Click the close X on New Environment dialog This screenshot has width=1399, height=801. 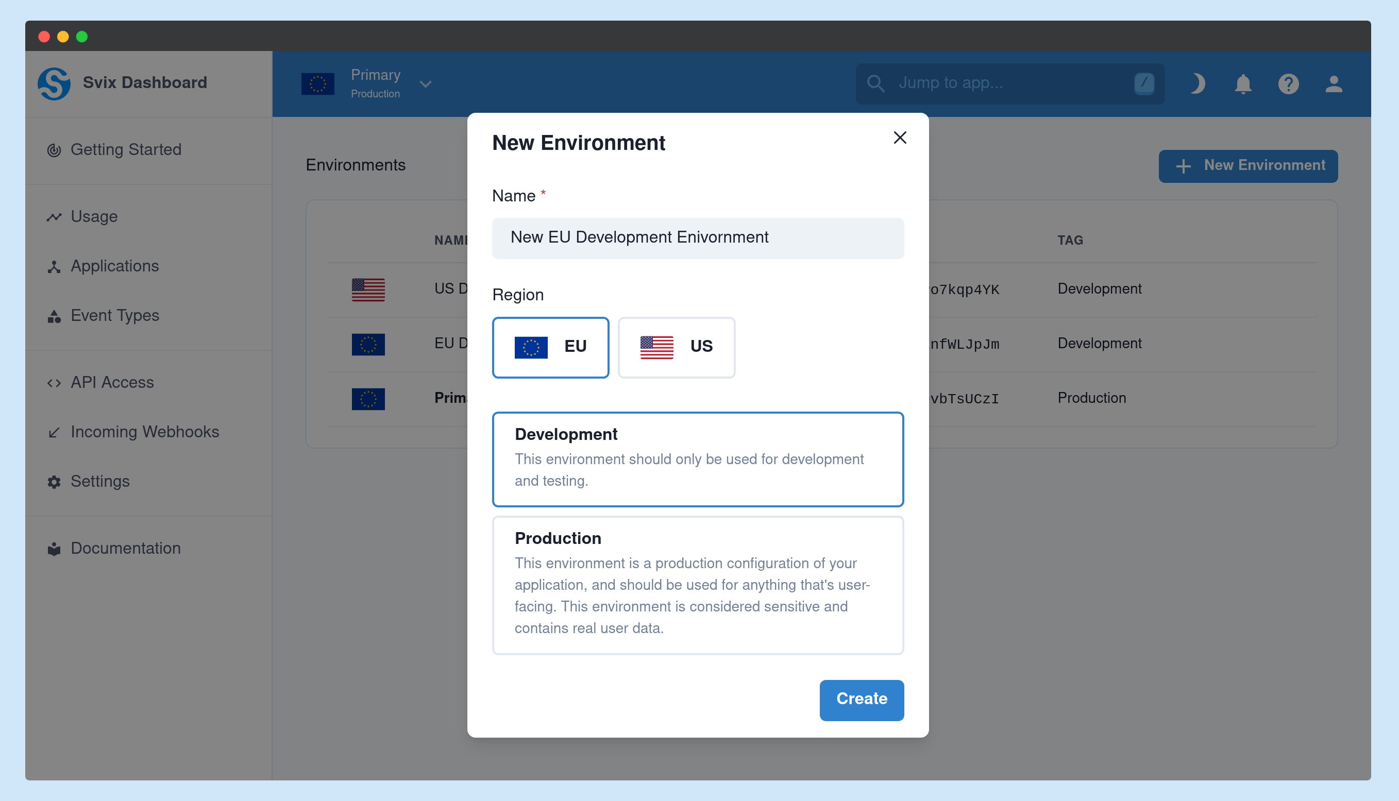(900, 138)
